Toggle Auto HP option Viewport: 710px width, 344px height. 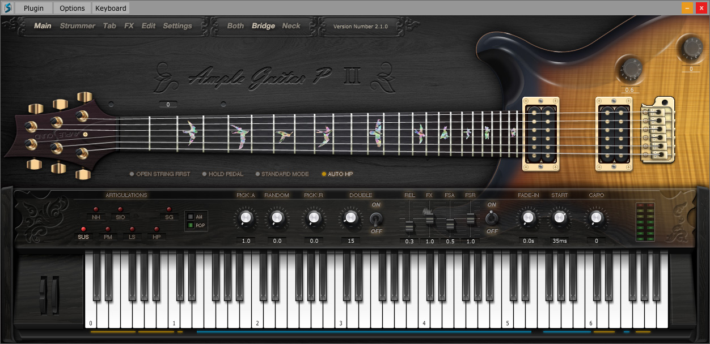click(337, 174)
